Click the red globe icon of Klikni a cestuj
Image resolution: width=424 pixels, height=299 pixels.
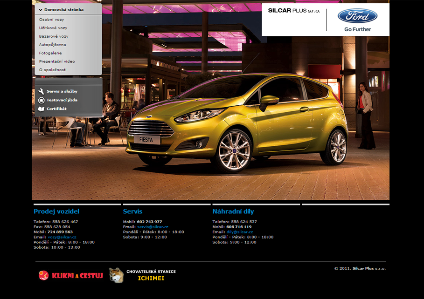point(43,275)
